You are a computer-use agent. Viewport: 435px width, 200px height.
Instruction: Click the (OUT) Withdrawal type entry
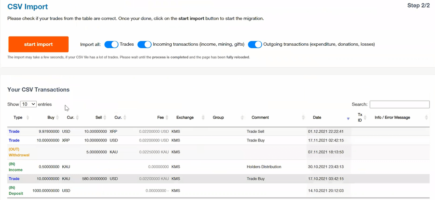19,152
